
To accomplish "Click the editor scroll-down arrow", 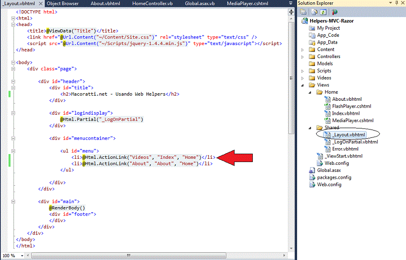I will (x=291, y=249).
